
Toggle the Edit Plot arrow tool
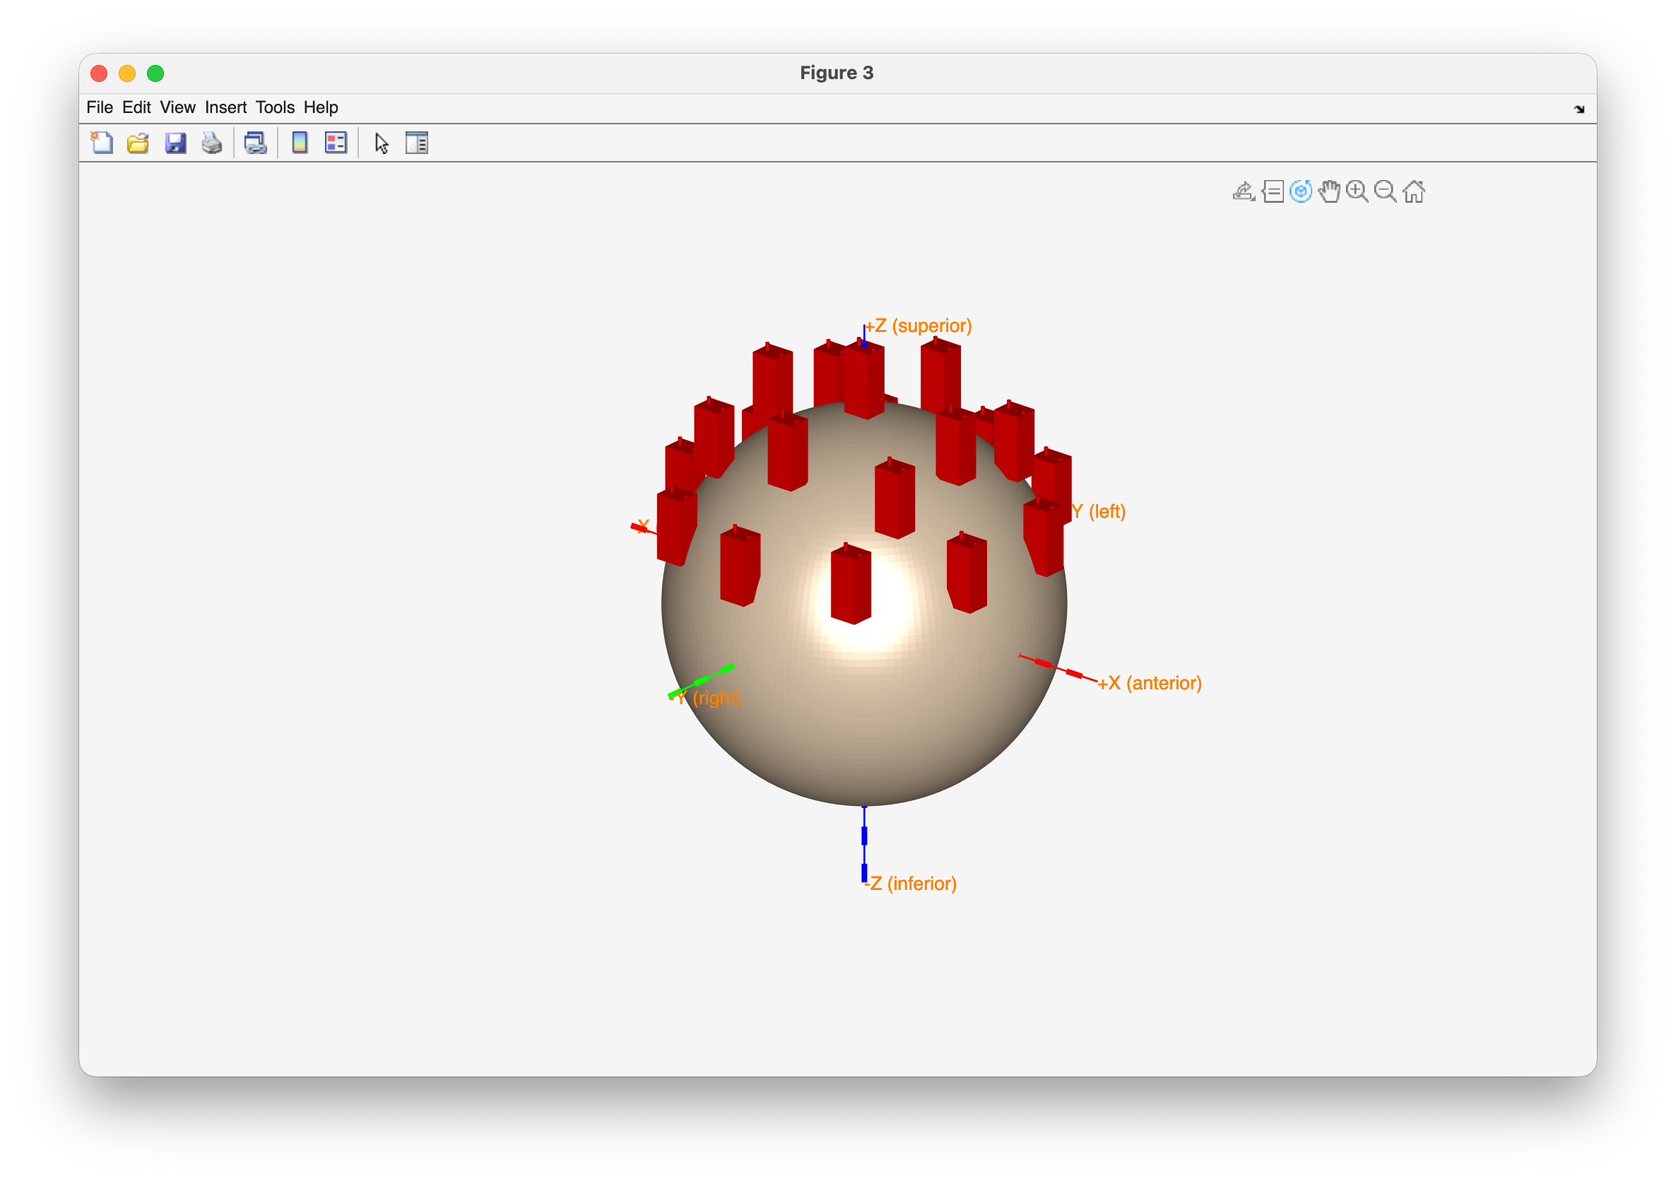point(381,143)
